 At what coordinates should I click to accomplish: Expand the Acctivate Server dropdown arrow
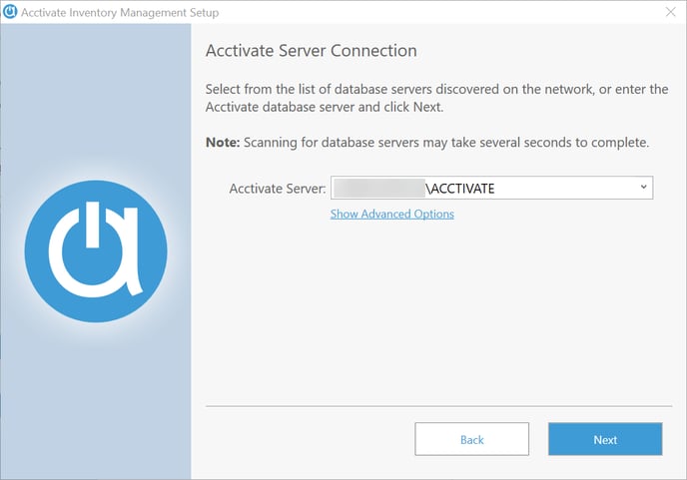point(643,188)
